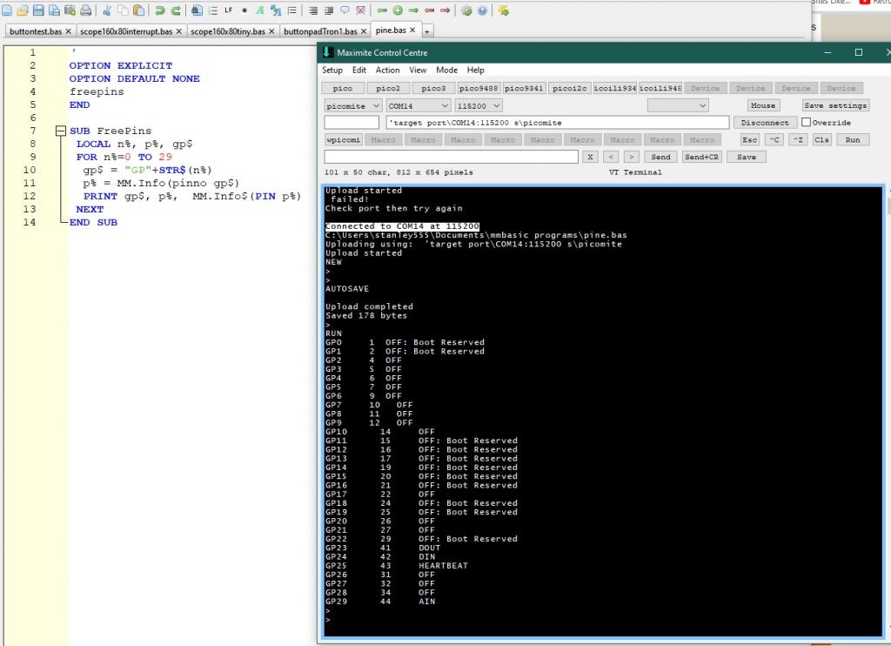
Task: Click the Print icon in the editor toolbar
Action: pyautogui.click(x=85, y=10)
